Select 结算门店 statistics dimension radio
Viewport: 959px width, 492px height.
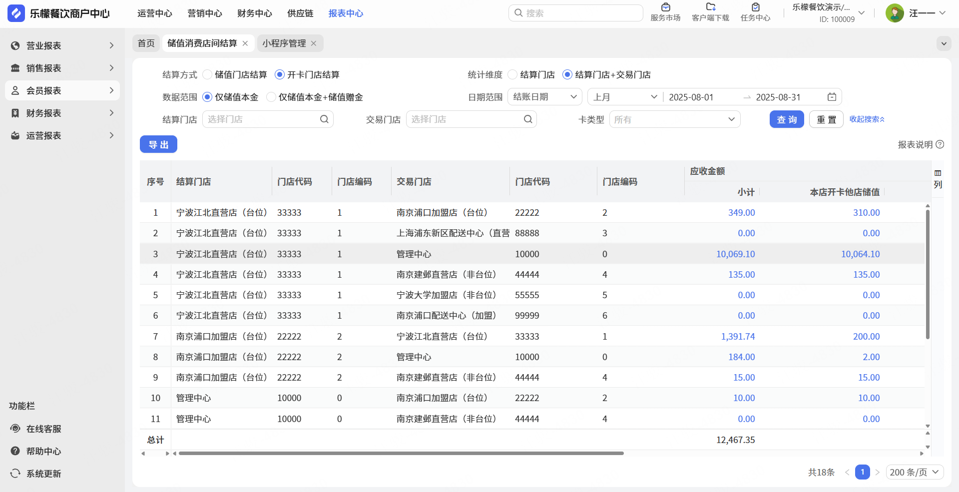(x=512, y=74)
